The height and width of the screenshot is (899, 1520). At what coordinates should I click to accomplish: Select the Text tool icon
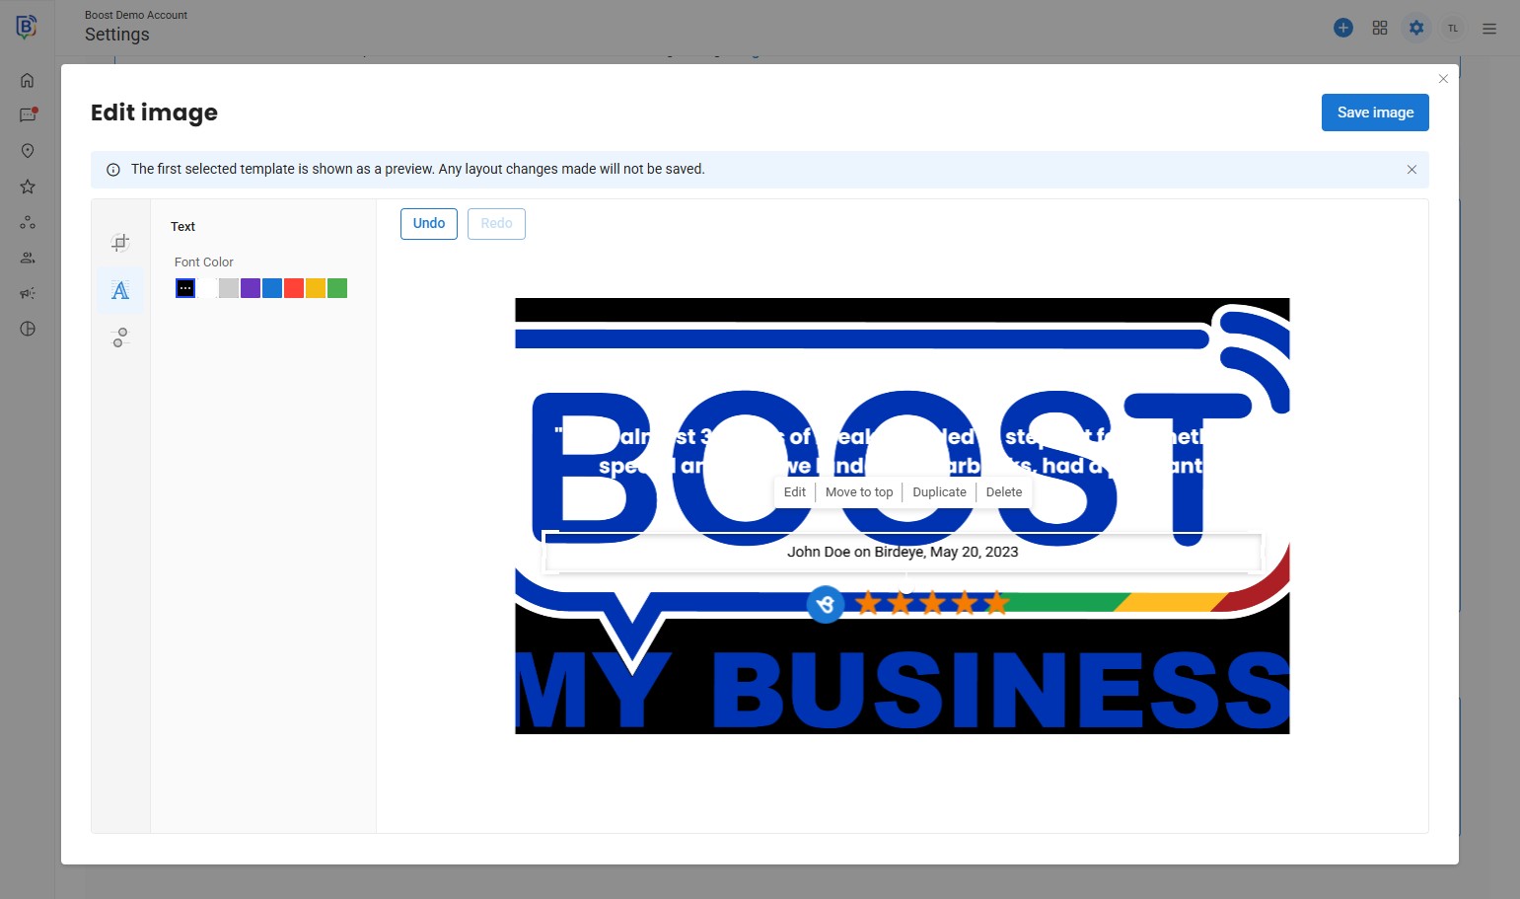120,290
